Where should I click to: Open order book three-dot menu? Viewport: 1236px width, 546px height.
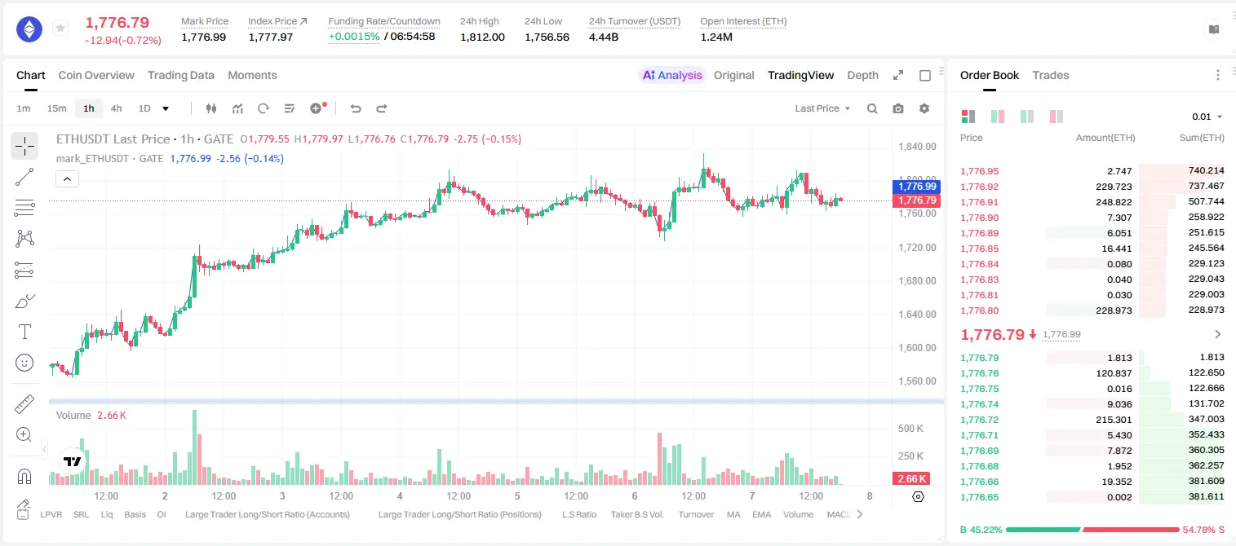click(x=1218, y=75)
